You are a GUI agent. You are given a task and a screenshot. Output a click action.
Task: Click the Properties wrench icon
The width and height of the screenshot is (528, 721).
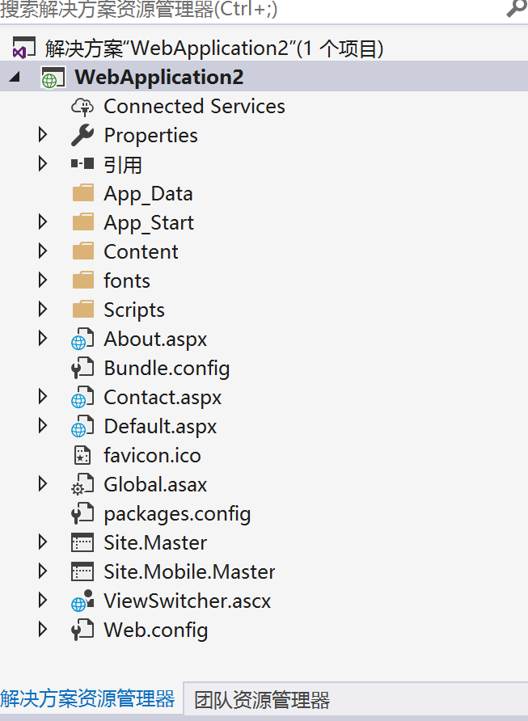tap(82, 135)
